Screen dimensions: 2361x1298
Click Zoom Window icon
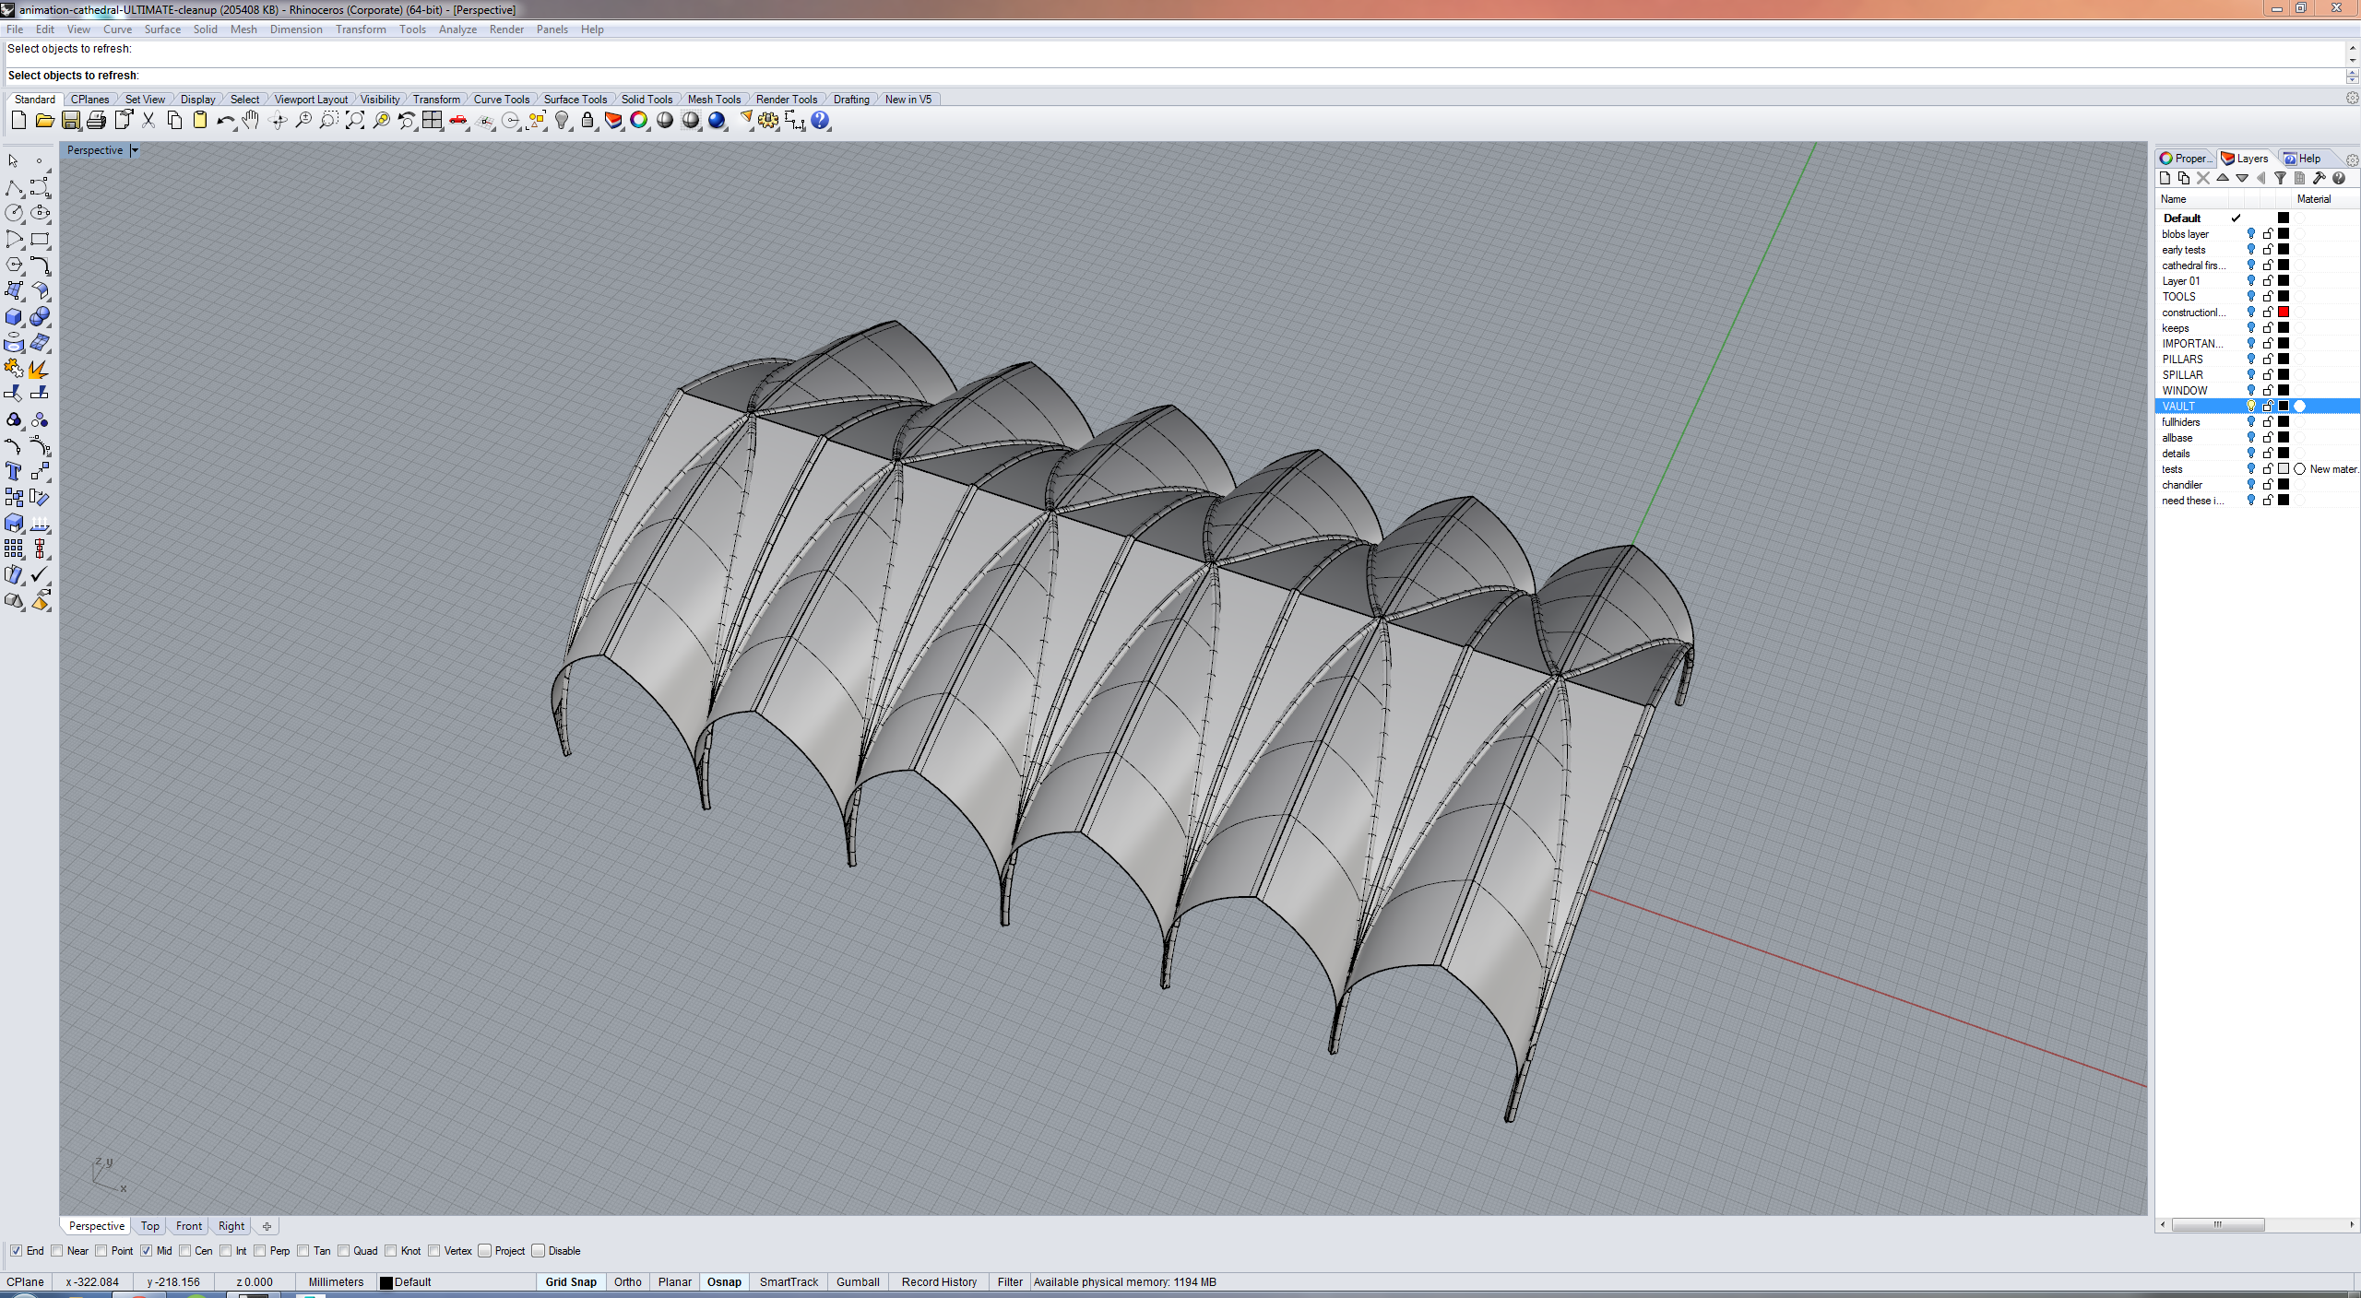328,121
